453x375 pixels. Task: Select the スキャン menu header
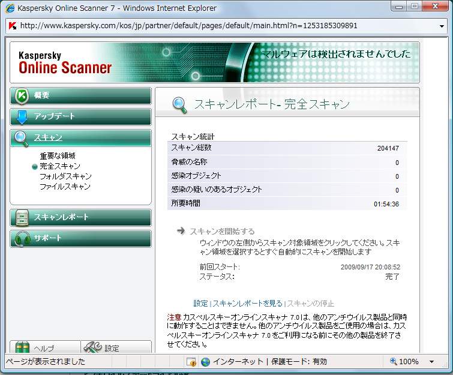pyautogui.click(x=80, y=138)
